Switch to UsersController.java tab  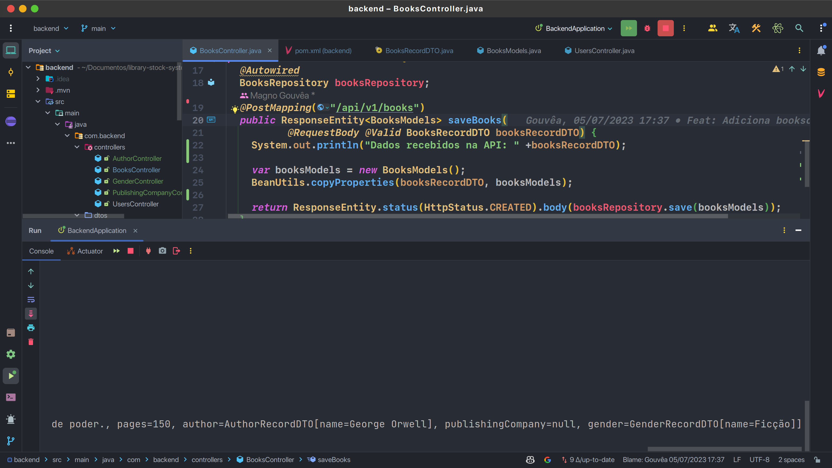pos(599,51)
